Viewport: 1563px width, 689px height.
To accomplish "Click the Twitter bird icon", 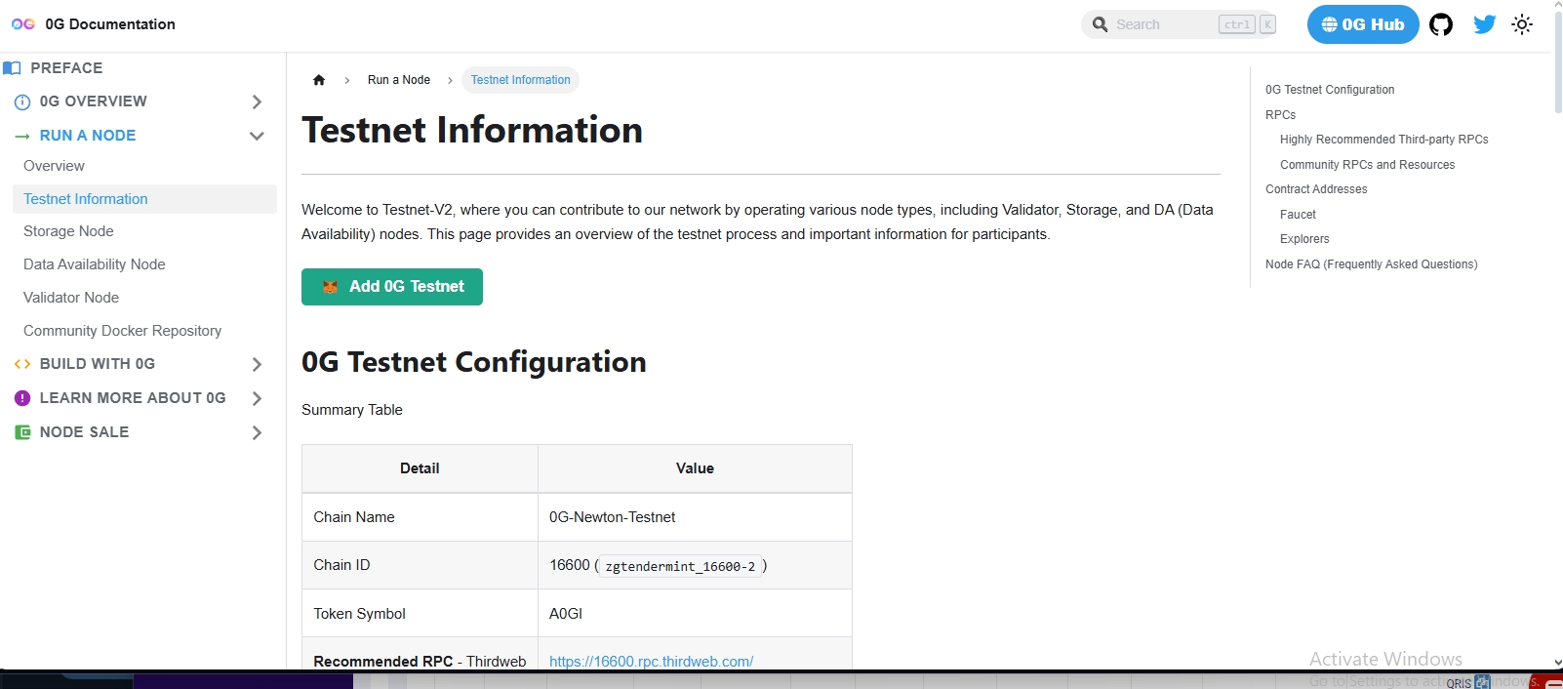I will point(1484,24).
